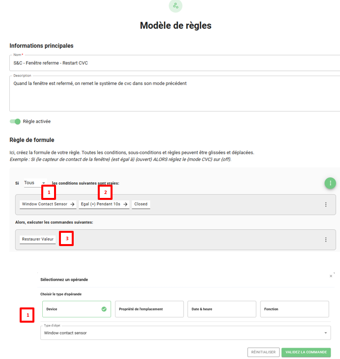Click the Window Contact Sensor operand chip
Image resolution: width=340 pixels, height=359 pixels.
click(48, 204)
